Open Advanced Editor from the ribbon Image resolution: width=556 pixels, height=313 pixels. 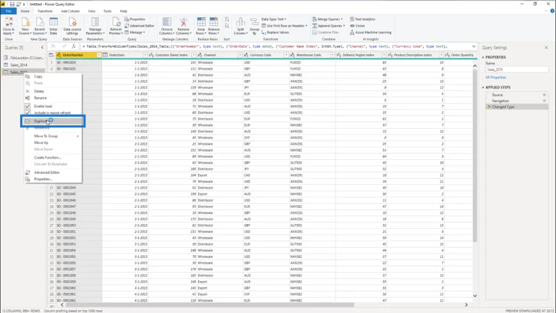pyautogui.click(x=140, y=26)
